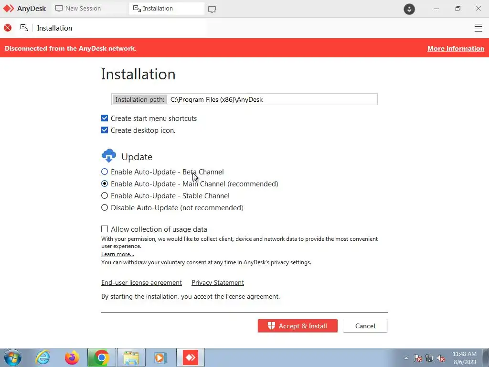Open Google Chrome from the taskbar

101,357
